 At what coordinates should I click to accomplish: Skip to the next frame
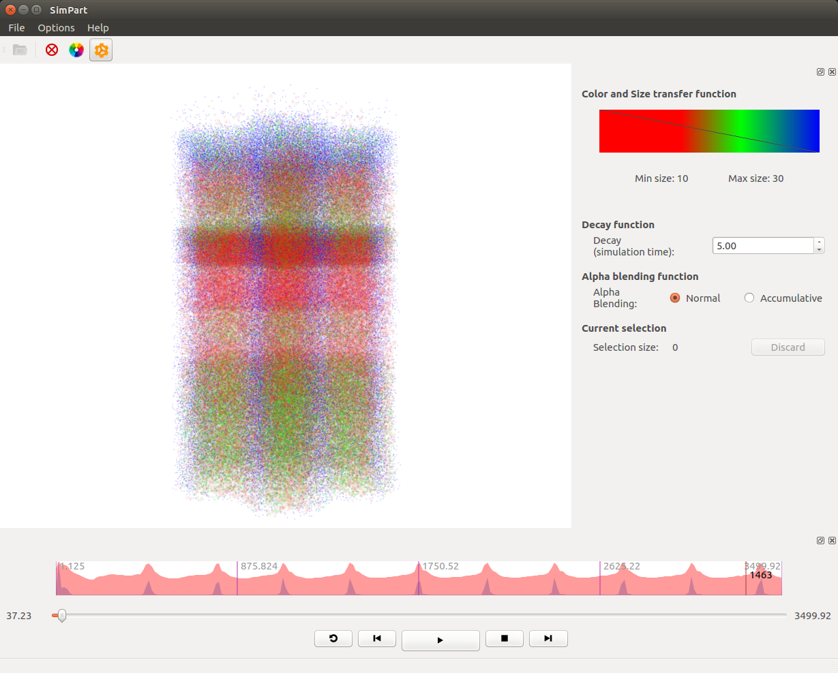[x=548, y=638]
